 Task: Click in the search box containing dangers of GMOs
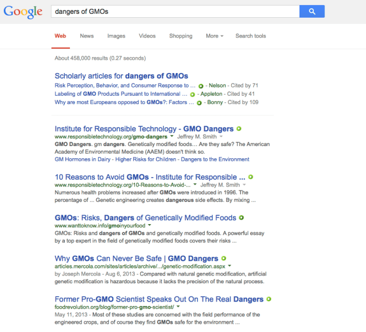point(175,12)
